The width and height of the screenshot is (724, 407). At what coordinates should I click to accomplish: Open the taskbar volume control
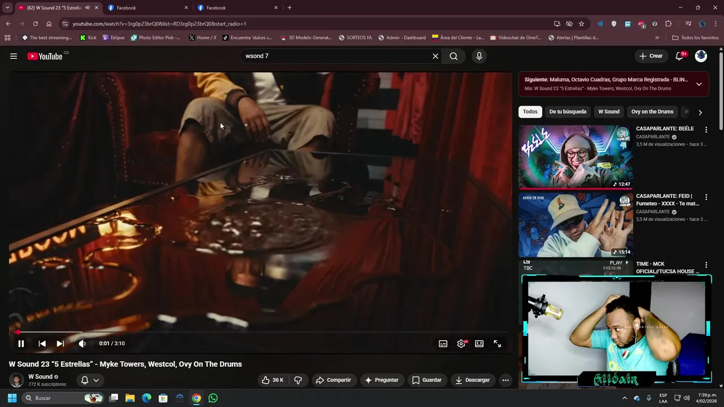(x=686, y=398)
